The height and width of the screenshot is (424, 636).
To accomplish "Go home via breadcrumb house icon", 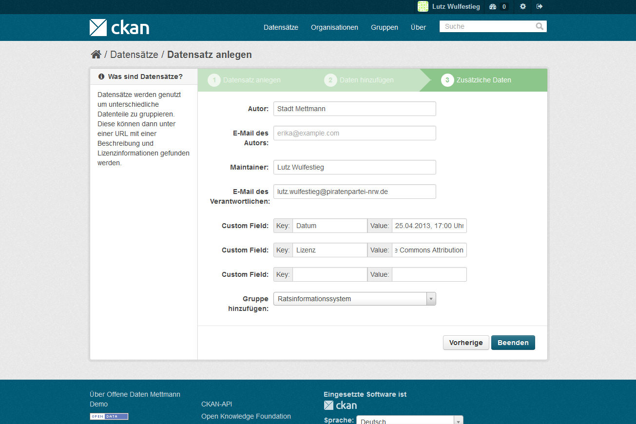I will click(96, 55).
